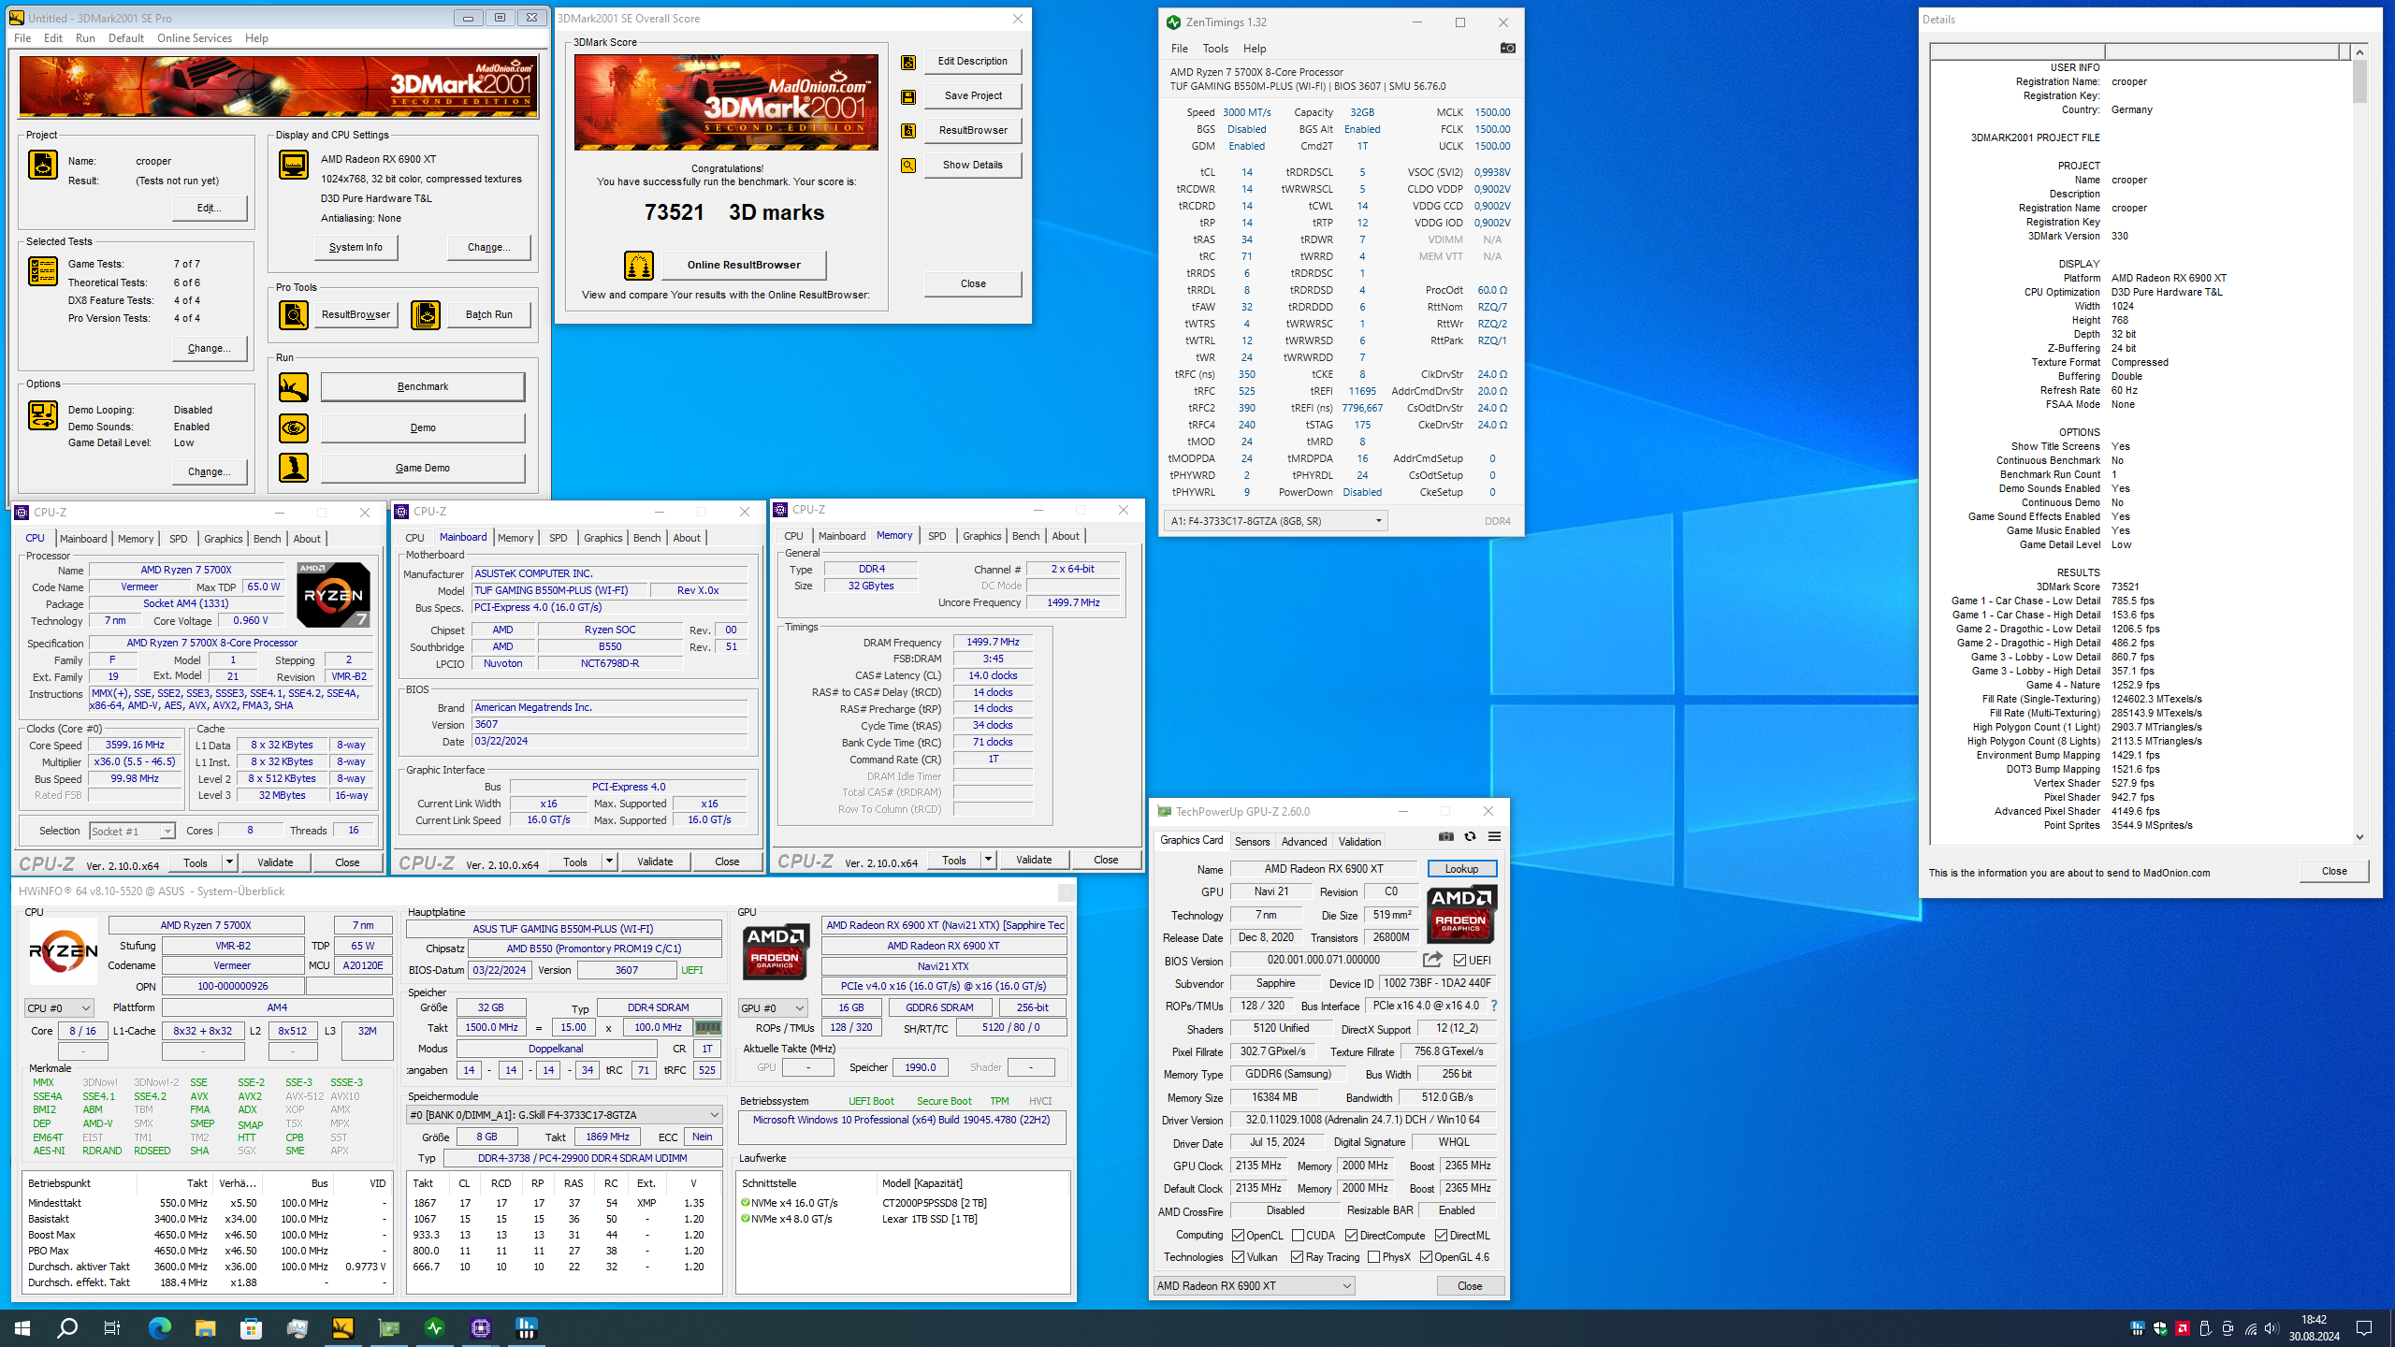Toggle DirectML checkbox in GPU-Z
Viewport: 2395px width, 1347px height.
coord(1441,1236)
